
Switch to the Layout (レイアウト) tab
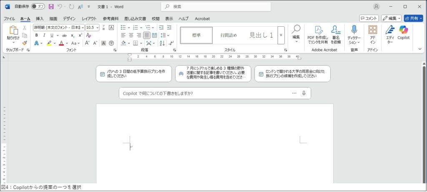coord(89,19)
